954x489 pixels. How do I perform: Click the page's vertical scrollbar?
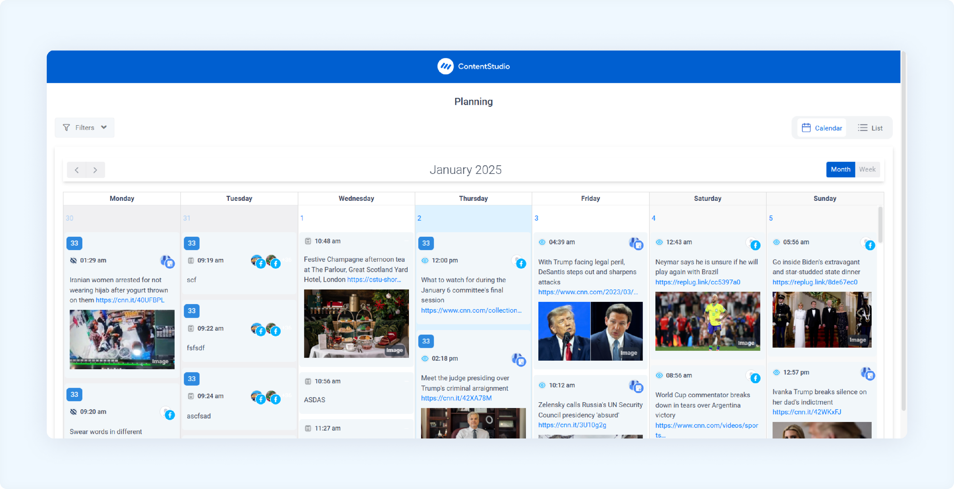904,231
